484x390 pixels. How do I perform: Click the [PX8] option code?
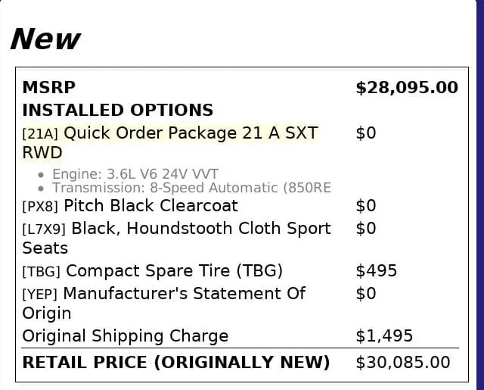tap(40, 206)
